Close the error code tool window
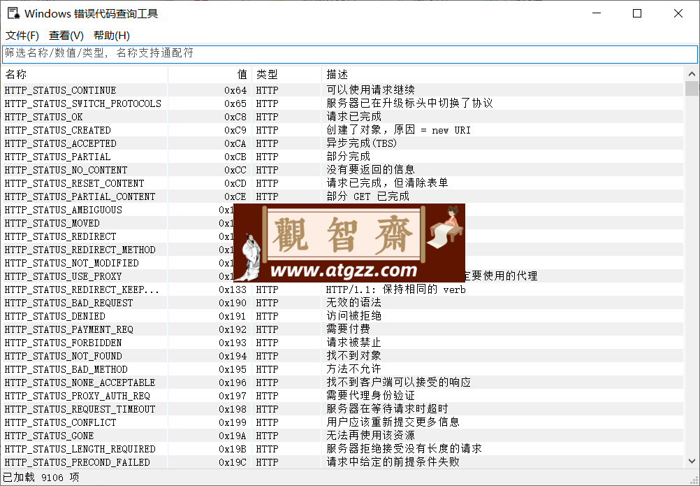 [678, 13]
